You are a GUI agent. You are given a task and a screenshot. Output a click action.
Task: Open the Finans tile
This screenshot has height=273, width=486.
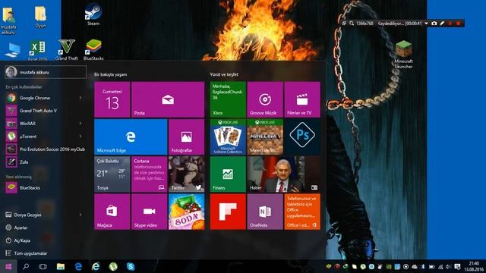click(228, 174)
